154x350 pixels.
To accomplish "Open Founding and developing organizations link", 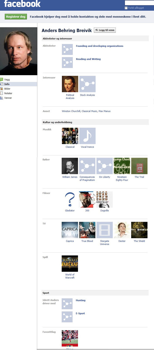I will (100, 46).
